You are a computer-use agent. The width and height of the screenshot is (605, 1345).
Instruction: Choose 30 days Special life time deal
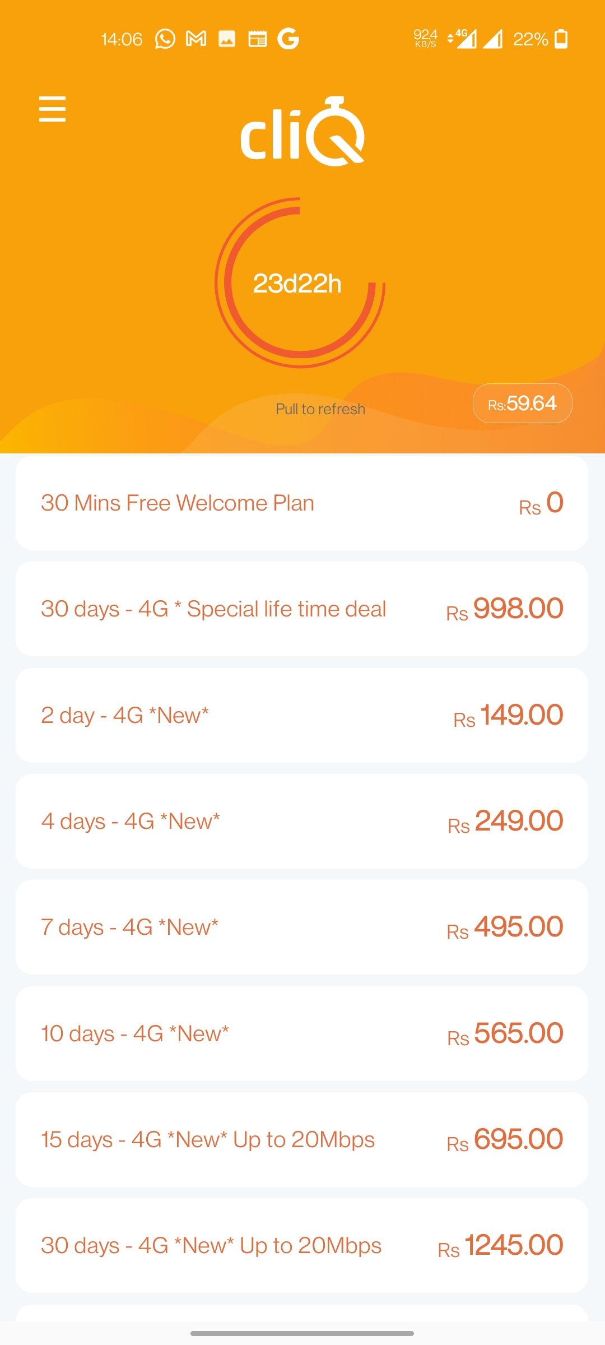click(x=302, y=609)
